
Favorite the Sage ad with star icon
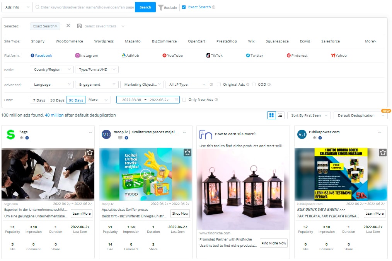point(90,153)
